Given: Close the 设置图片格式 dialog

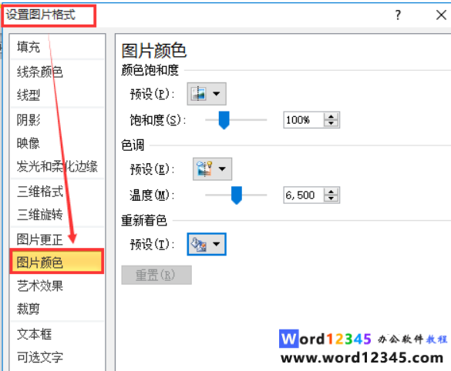Looking at the screenshot, I should (x=441, y=15).
